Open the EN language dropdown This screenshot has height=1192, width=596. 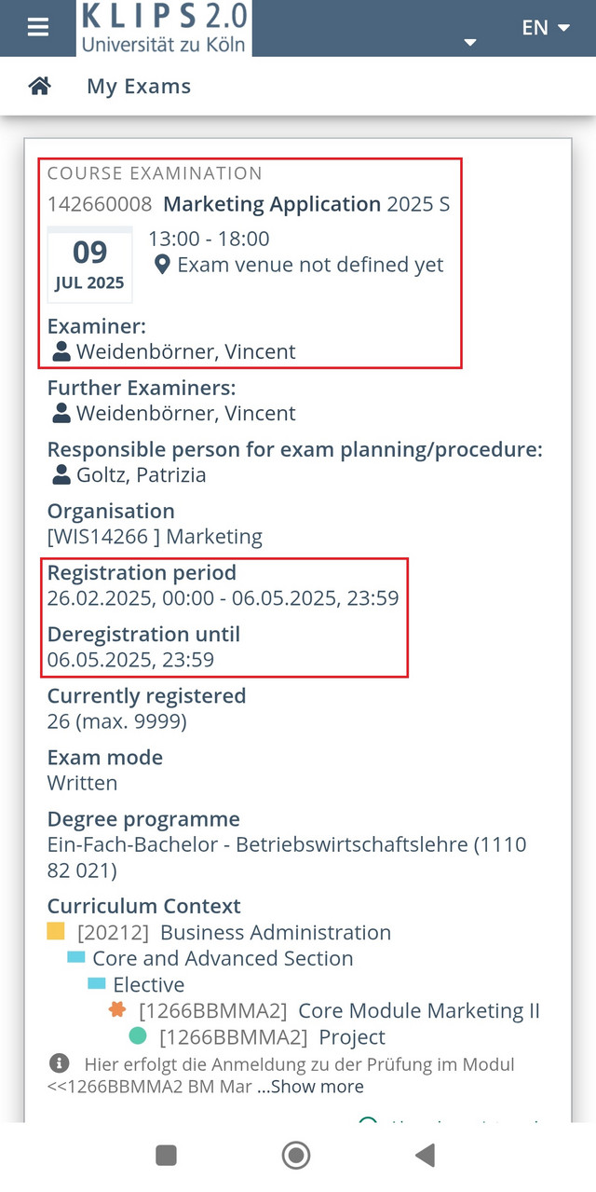click(x=545, y=28)
